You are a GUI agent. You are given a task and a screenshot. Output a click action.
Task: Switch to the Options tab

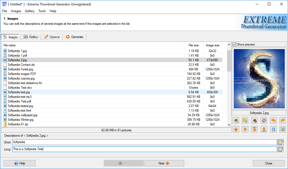tap(52, 37)
